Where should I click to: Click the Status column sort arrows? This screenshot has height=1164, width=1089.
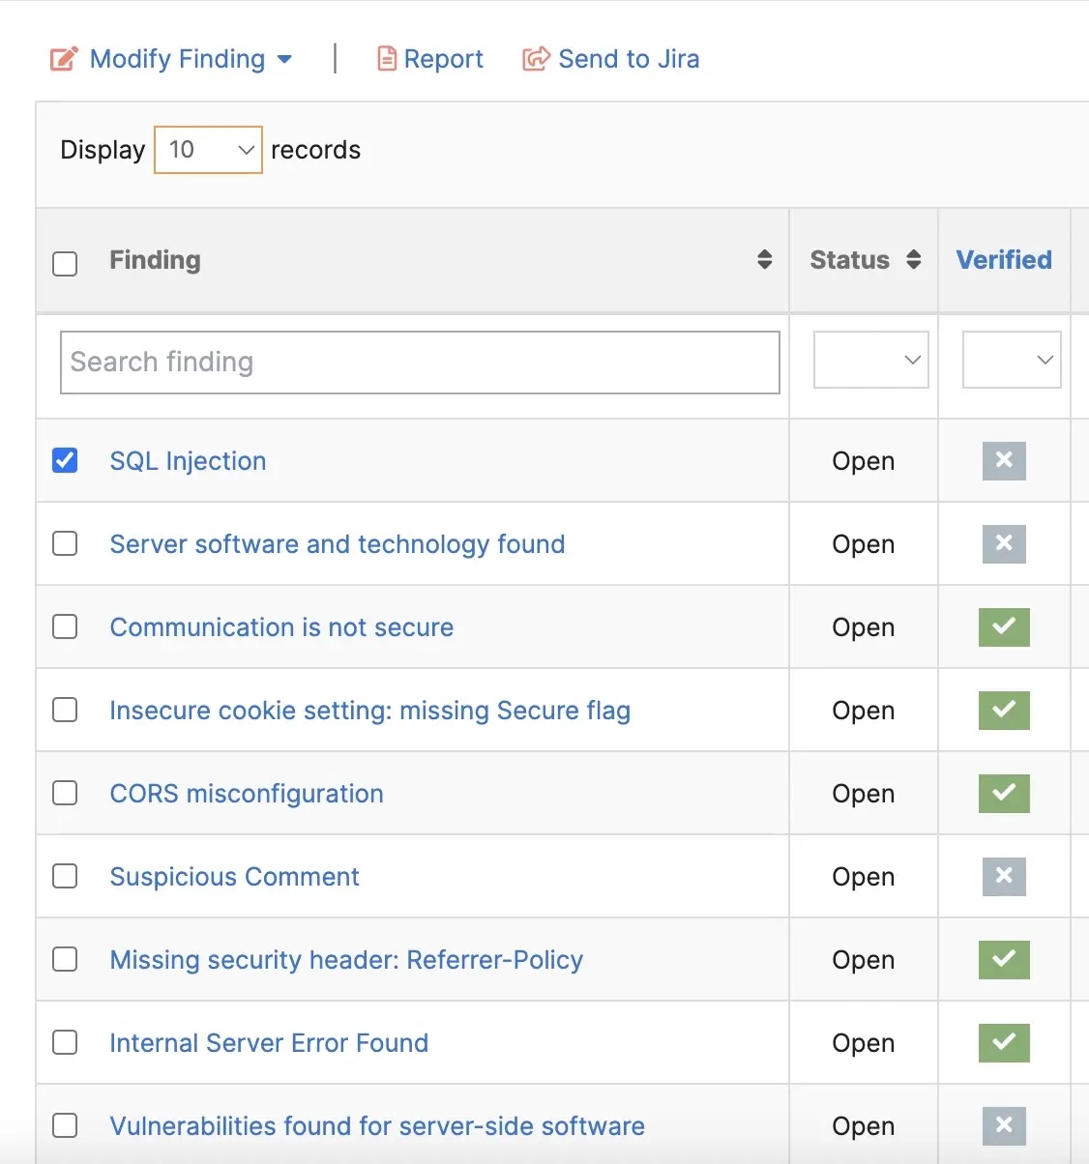point(913,259)
